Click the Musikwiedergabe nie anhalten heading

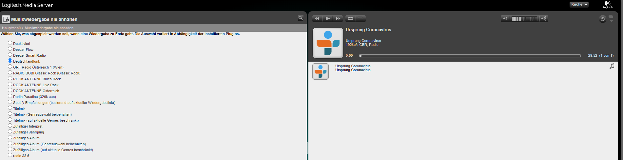coord(44,19)
